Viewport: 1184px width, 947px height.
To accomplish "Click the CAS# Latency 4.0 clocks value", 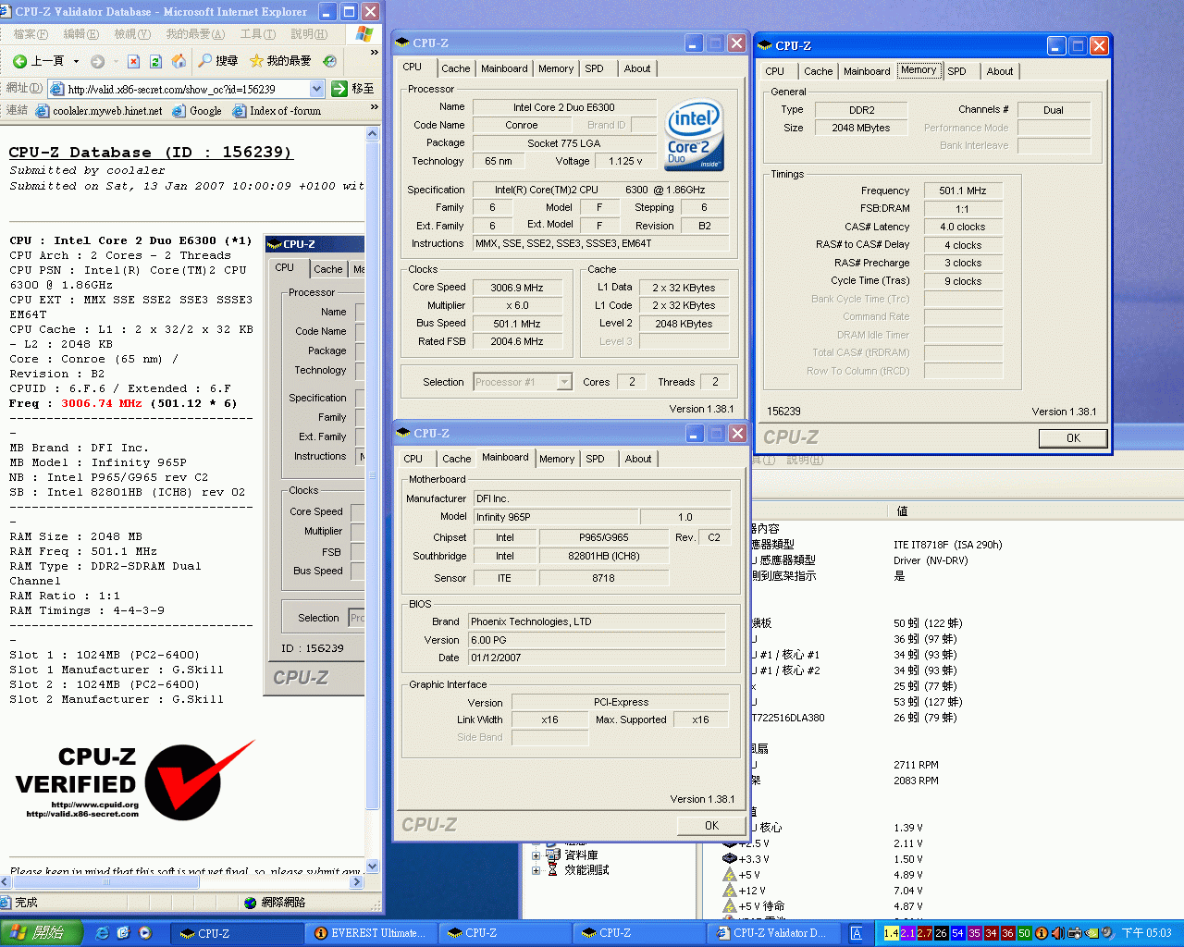I will click(963, 227).
